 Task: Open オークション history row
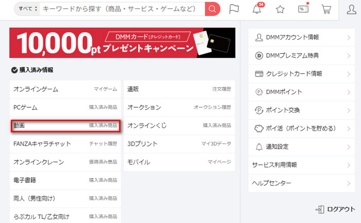pyautogui.click(x=179, y=107)
